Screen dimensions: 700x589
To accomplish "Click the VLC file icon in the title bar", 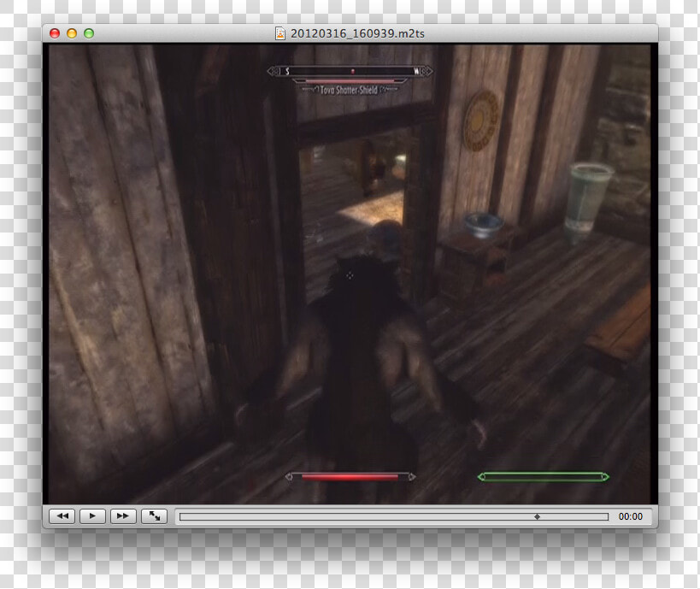I will click(279, 33).
